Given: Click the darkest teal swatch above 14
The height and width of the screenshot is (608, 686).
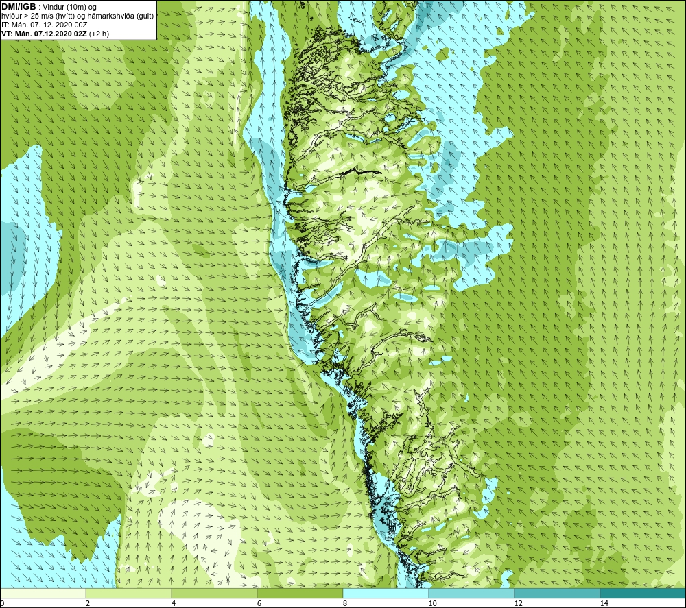Looking at the screenshot, I should (643, 593).
